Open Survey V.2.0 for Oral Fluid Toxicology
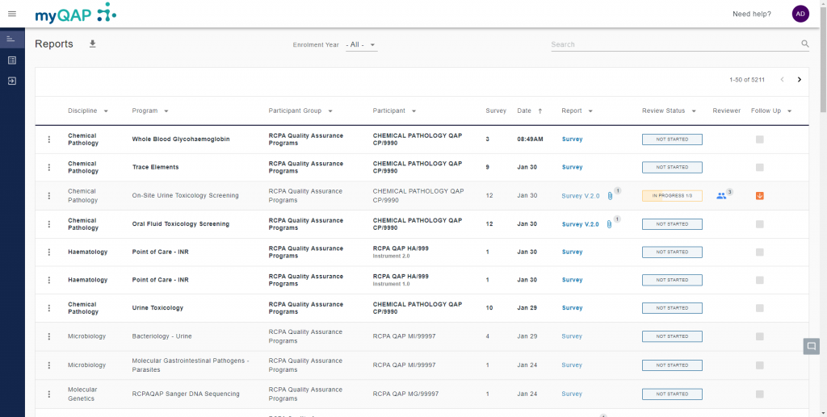 (581, 224)
